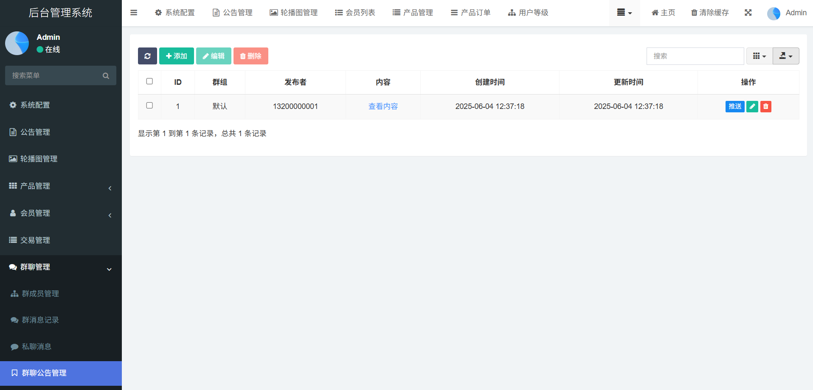
Task: Open column visibility dropdown
Action: click(760, 56)
